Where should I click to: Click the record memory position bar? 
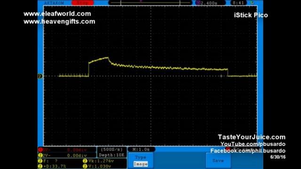click(150, 3)
